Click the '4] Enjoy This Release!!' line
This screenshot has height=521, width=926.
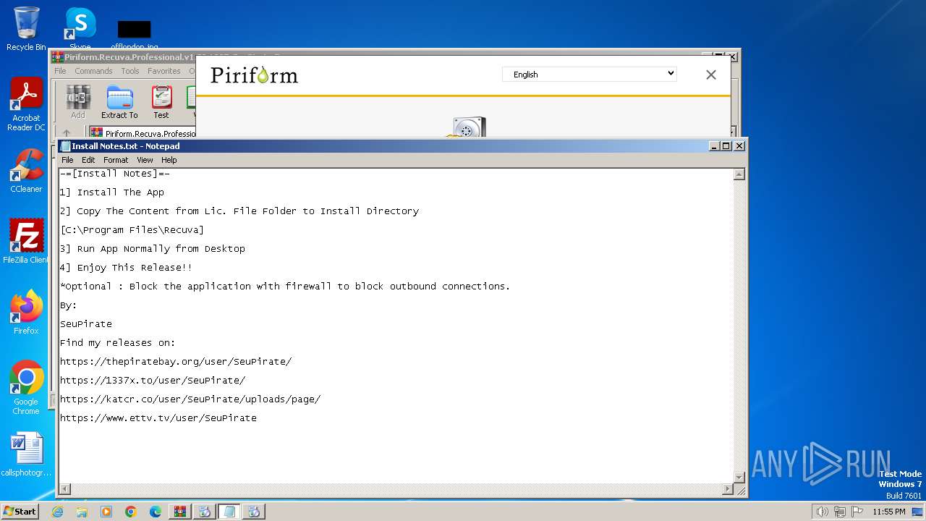point(126,268)
